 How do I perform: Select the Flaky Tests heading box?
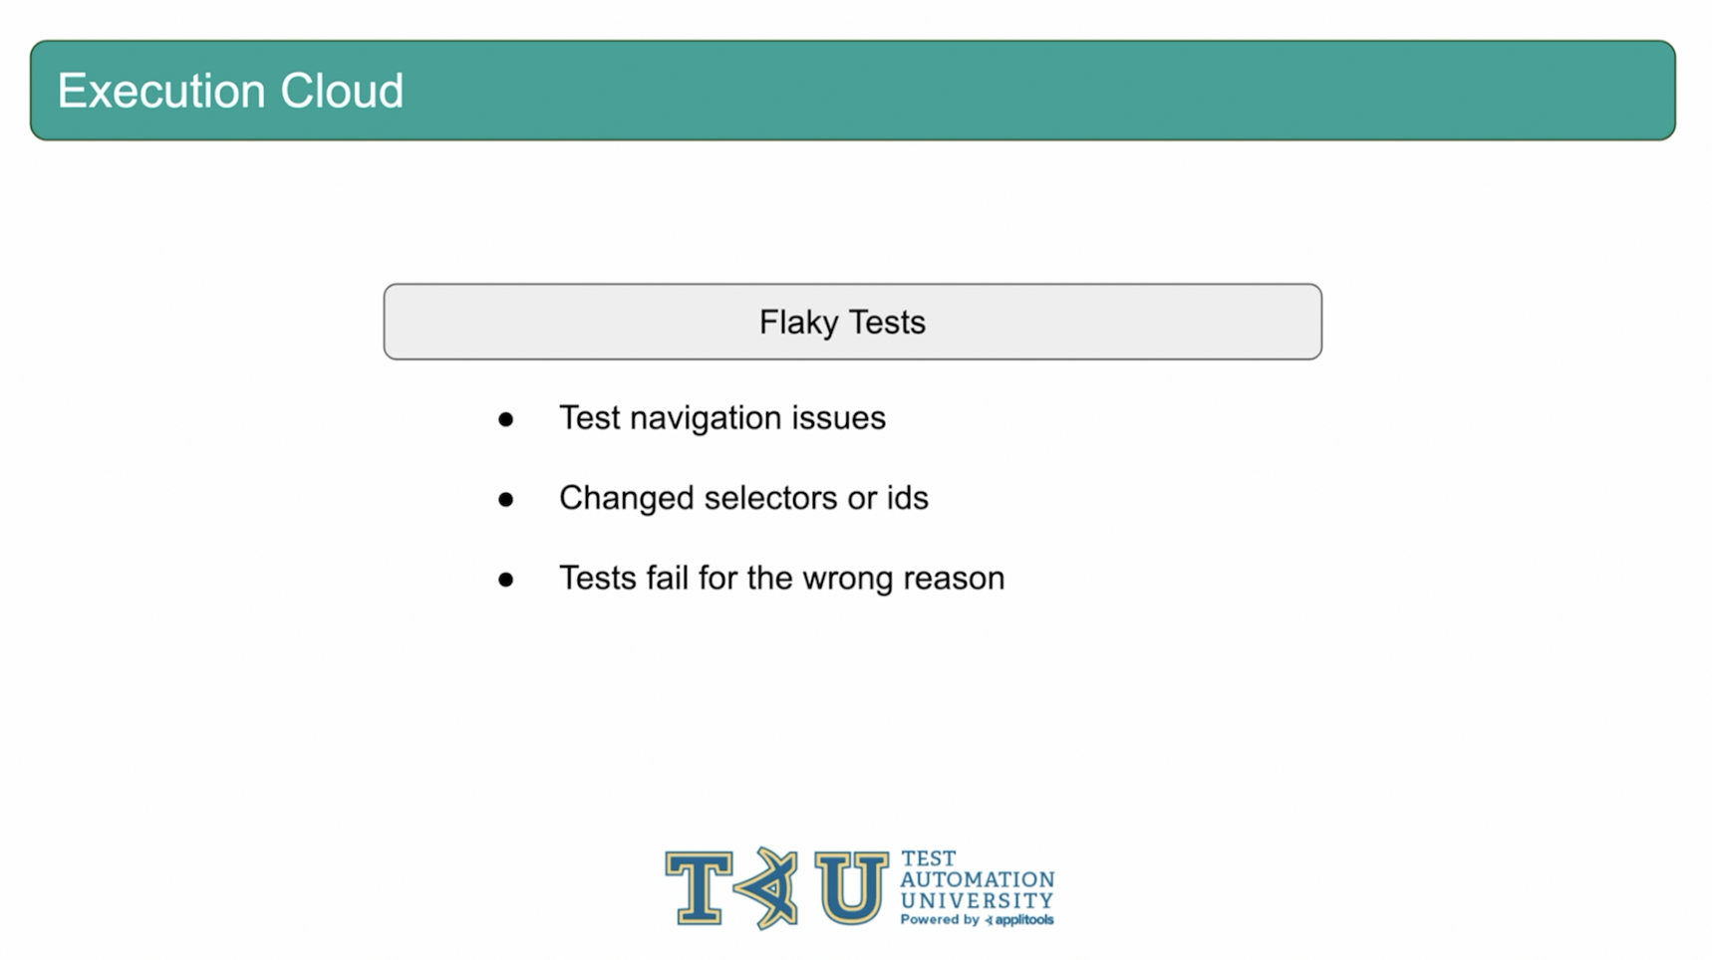(x=853, y=322)
